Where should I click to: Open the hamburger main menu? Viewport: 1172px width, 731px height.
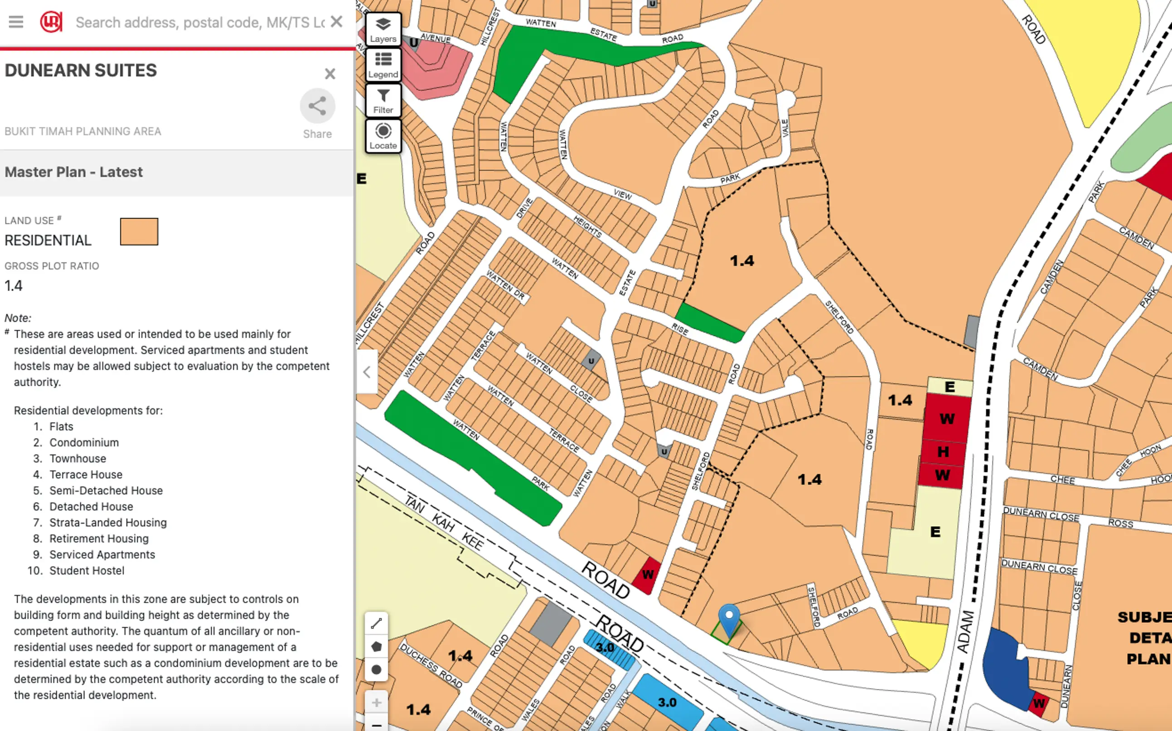coord(16,22)
